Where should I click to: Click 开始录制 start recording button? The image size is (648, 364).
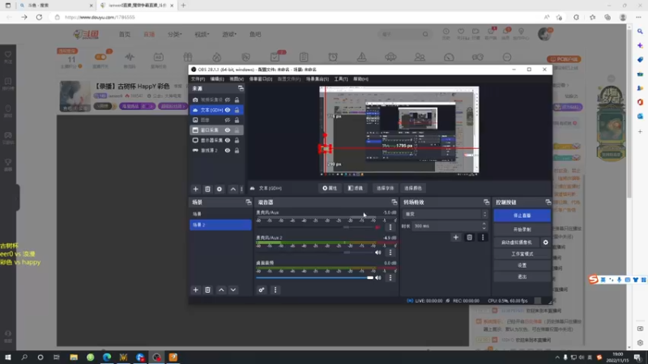[522, 230]
